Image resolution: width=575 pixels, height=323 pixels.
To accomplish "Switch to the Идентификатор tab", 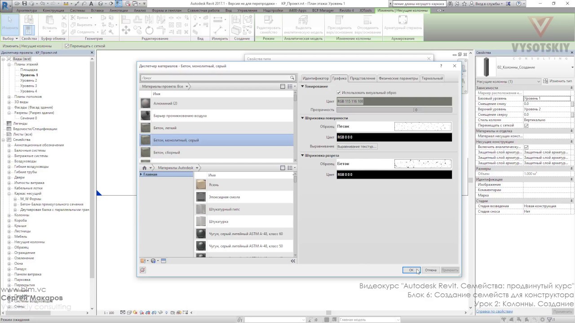I will [x=315, y=79].
